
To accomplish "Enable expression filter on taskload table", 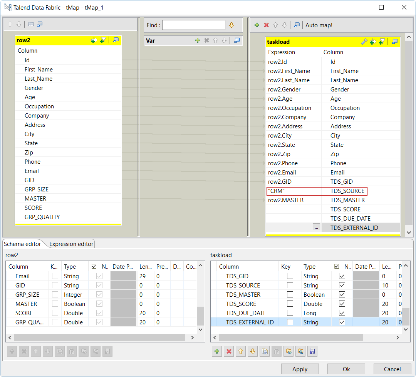I will pyautogui.click(x=382, y=42).
